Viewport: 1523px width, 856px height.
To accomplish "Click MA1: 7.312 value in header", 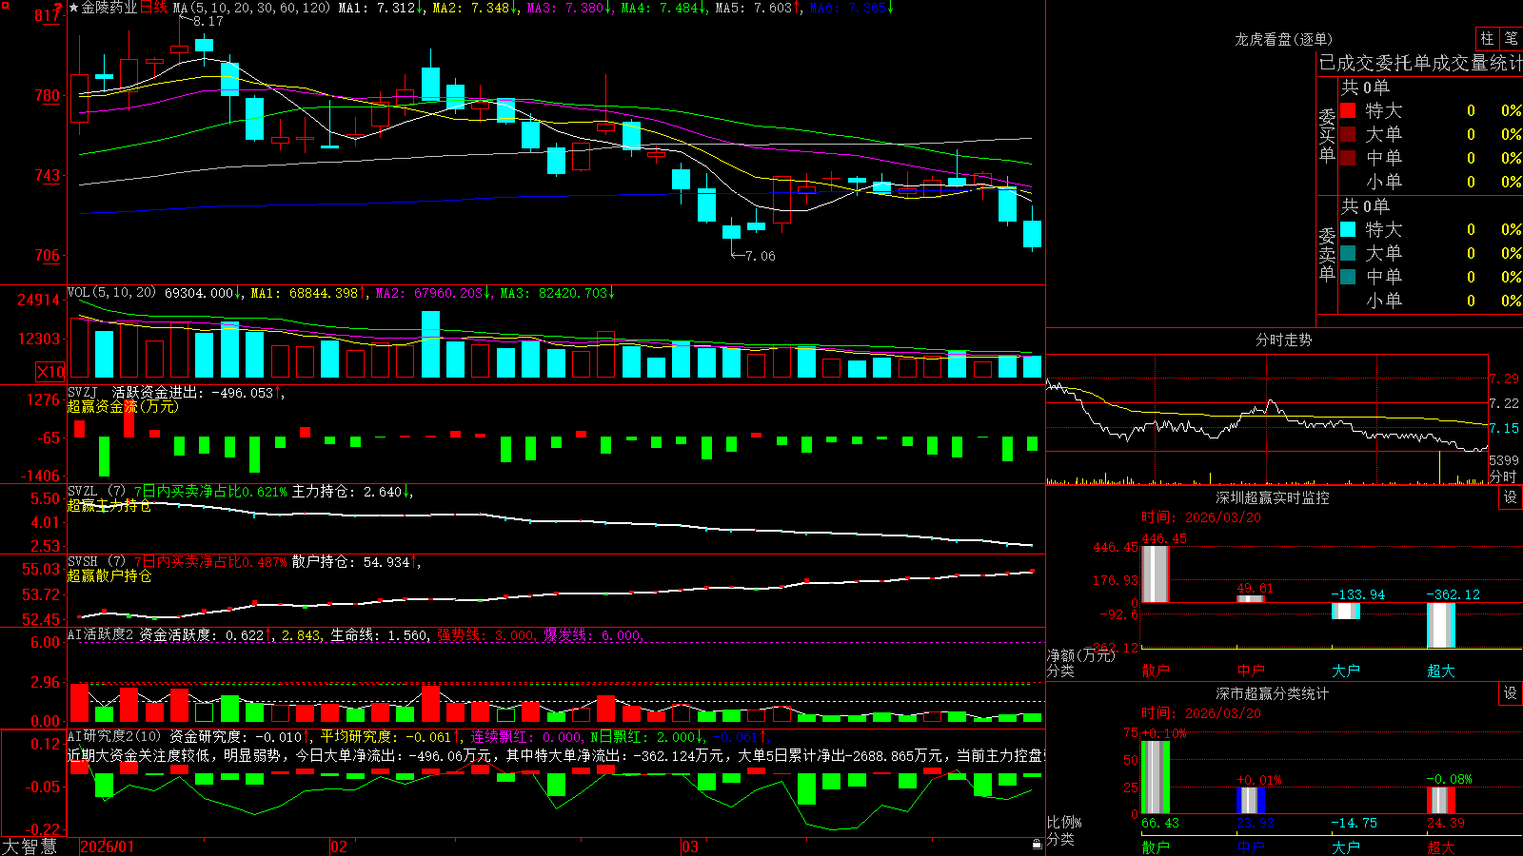I will pos(379,8).
